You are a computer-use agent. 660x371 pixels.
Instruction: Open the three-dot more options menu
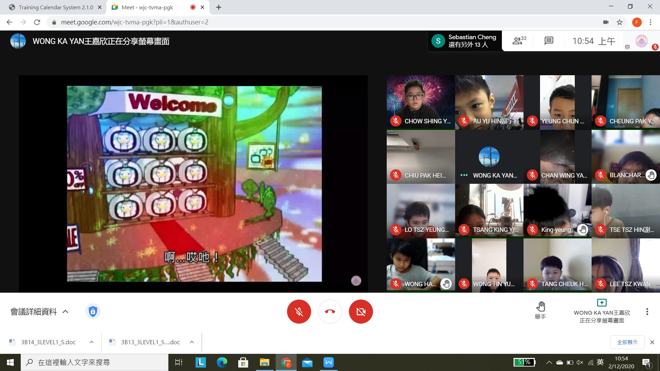(647, 312)
